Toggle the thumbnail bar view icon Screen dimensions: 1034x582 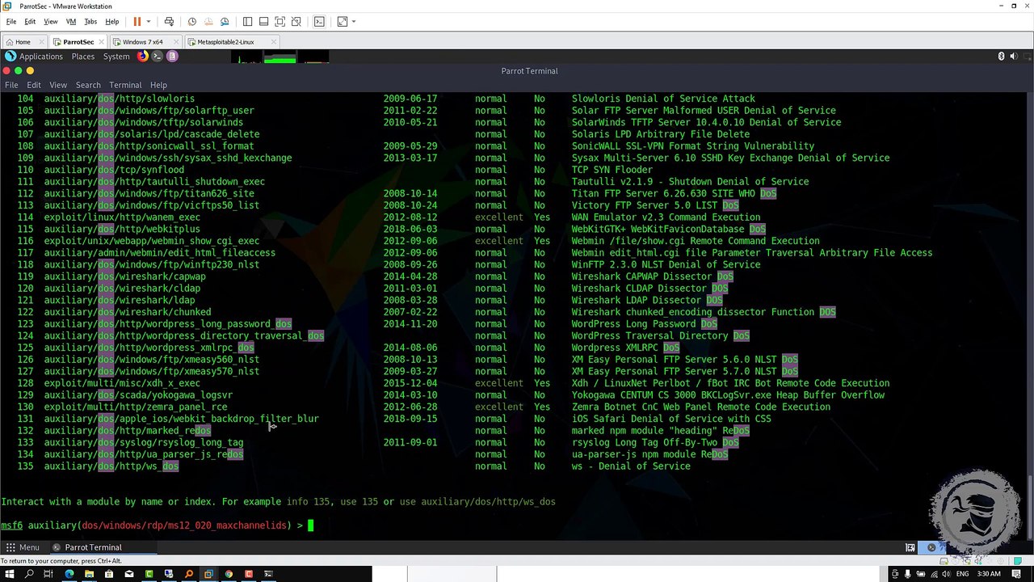click(263, 22)
